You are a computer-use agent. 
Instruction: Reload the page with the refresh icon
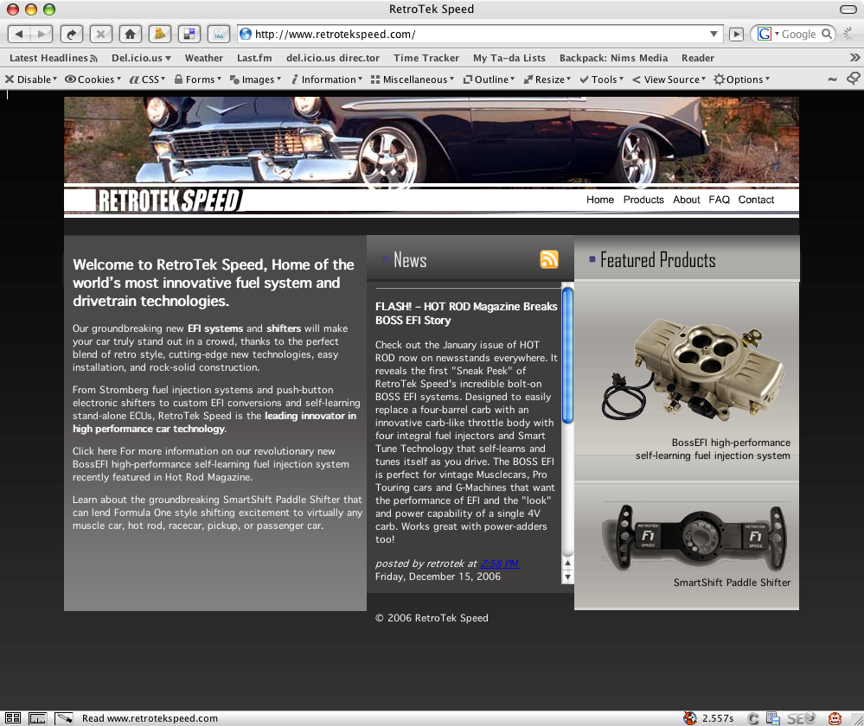72,35
